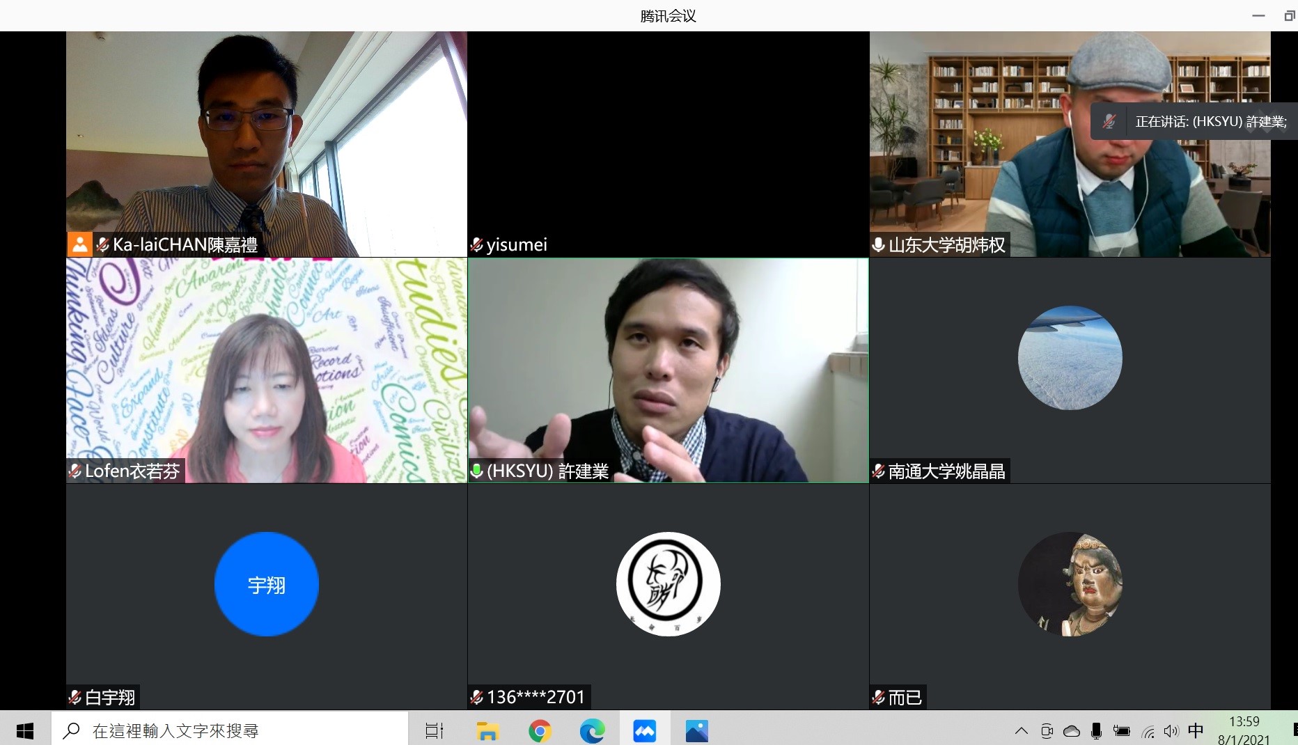
Task: Click the Windows search box
Action: click(x=230, y=730)
